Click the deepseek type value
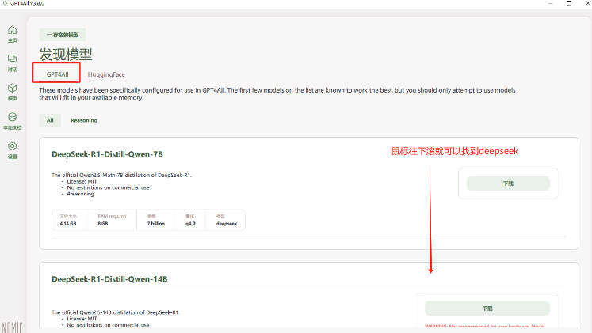 pos(227,223)
